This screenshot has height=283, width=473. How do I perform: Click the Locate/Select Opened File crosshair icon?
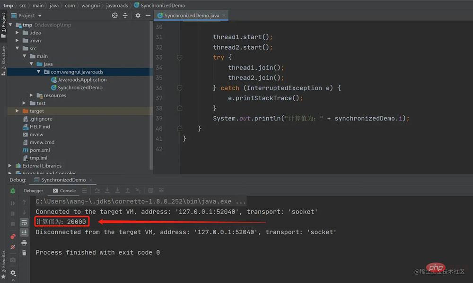pyautogui.click(x=114, y=16)
